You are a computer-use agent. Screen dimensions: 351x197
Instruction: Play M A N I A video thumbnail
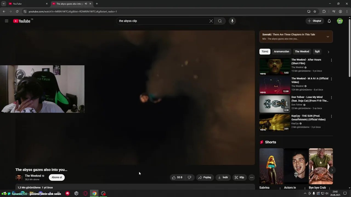pos(274,85)
